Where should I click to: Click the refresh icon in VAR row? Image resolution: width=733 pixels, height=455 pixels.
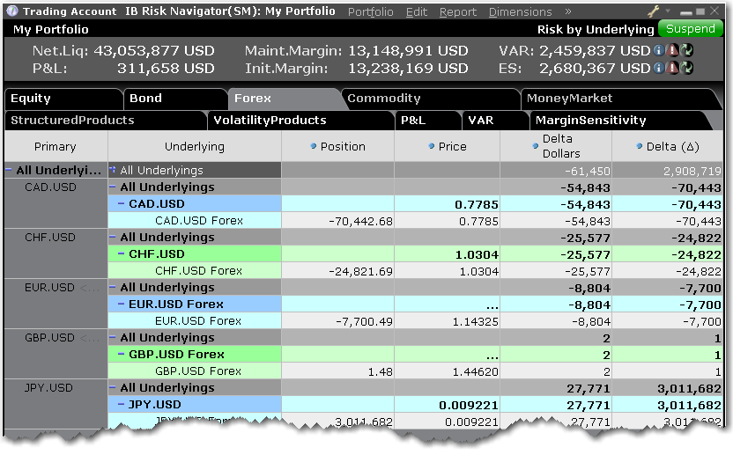coord(685,50)
